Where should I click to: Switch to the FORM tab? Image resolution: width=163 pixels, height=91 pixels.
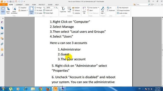pyautogui.click(x=34, y=5)
